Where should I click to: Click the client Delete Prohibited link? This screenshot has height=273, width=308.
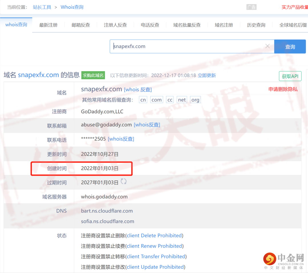pyautogui.click(x=154, y=235)
